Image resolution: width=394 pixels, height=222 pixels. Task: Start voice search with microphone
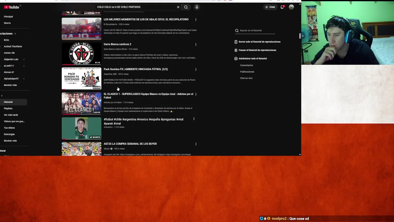click(x=197, y=7)
